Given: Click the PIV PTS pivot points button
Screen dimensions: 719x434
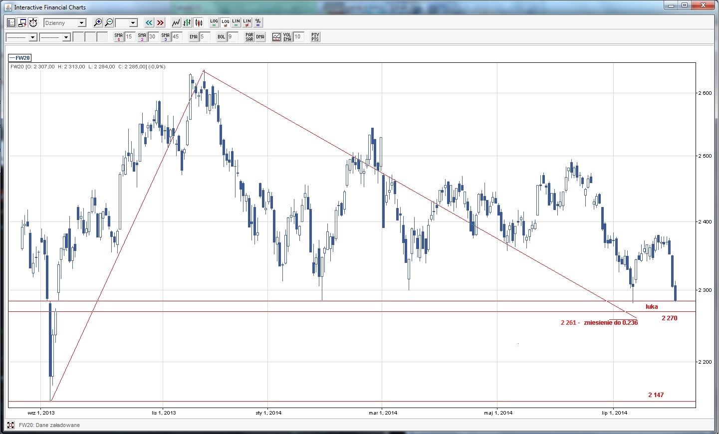Looking at the screenshot, I should (315, 37).
